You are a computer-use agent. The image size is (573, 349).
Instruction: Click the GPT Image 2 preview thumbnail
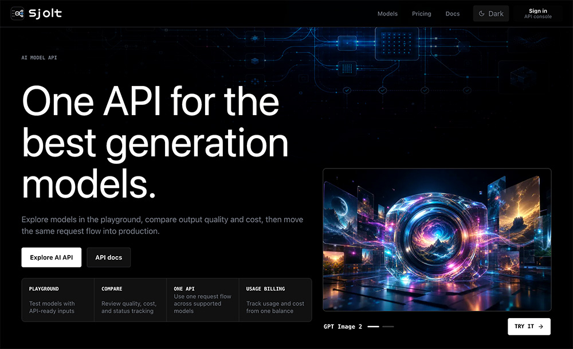point(437,240)
